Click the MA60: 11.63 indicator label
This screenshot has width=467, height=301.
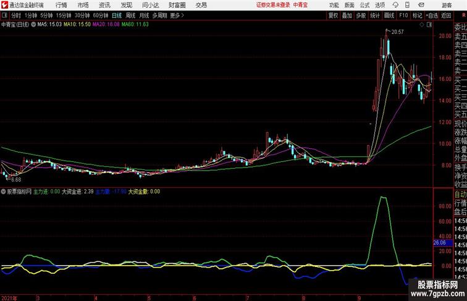135,25
